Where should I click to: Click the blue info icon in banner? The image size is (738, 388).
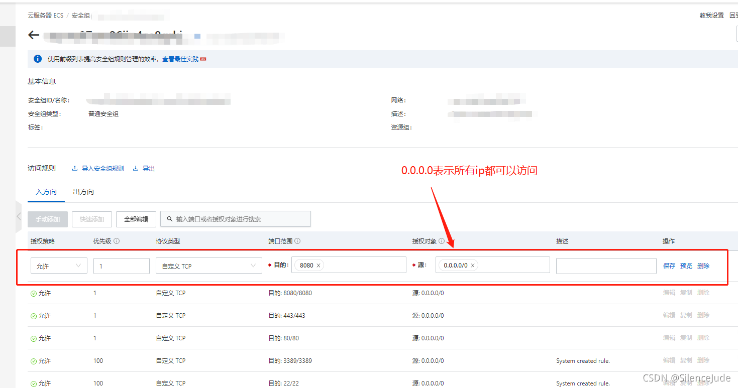38,59
